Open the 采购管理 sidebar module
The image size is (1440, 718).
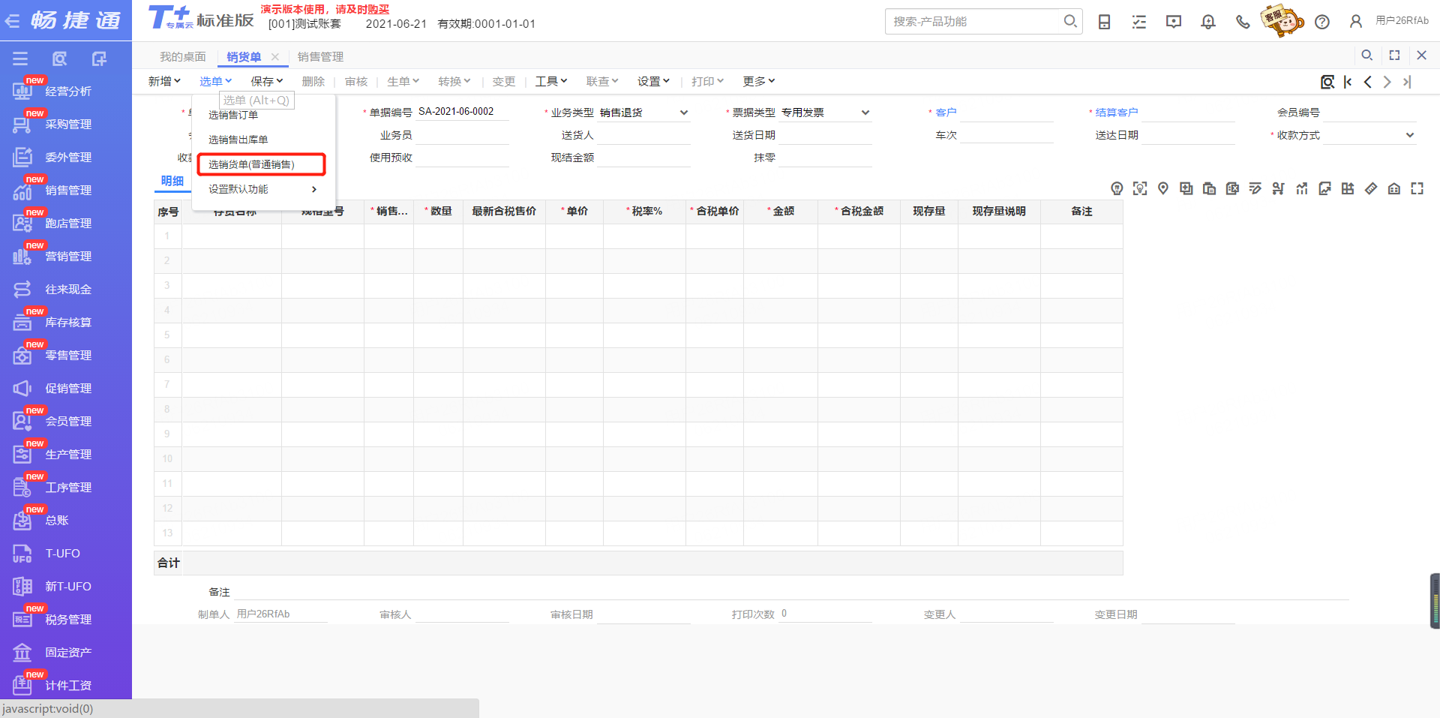coord(66,125)
